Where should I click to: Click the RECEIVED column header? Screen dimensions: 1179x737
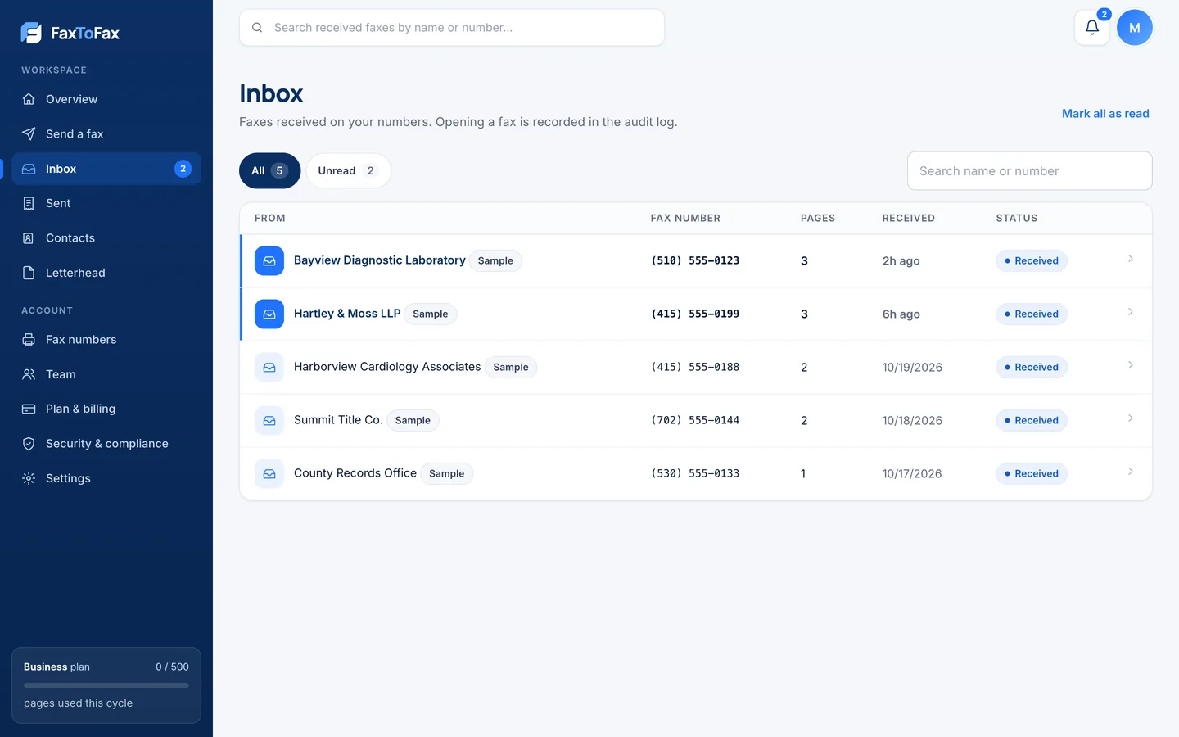908,219
